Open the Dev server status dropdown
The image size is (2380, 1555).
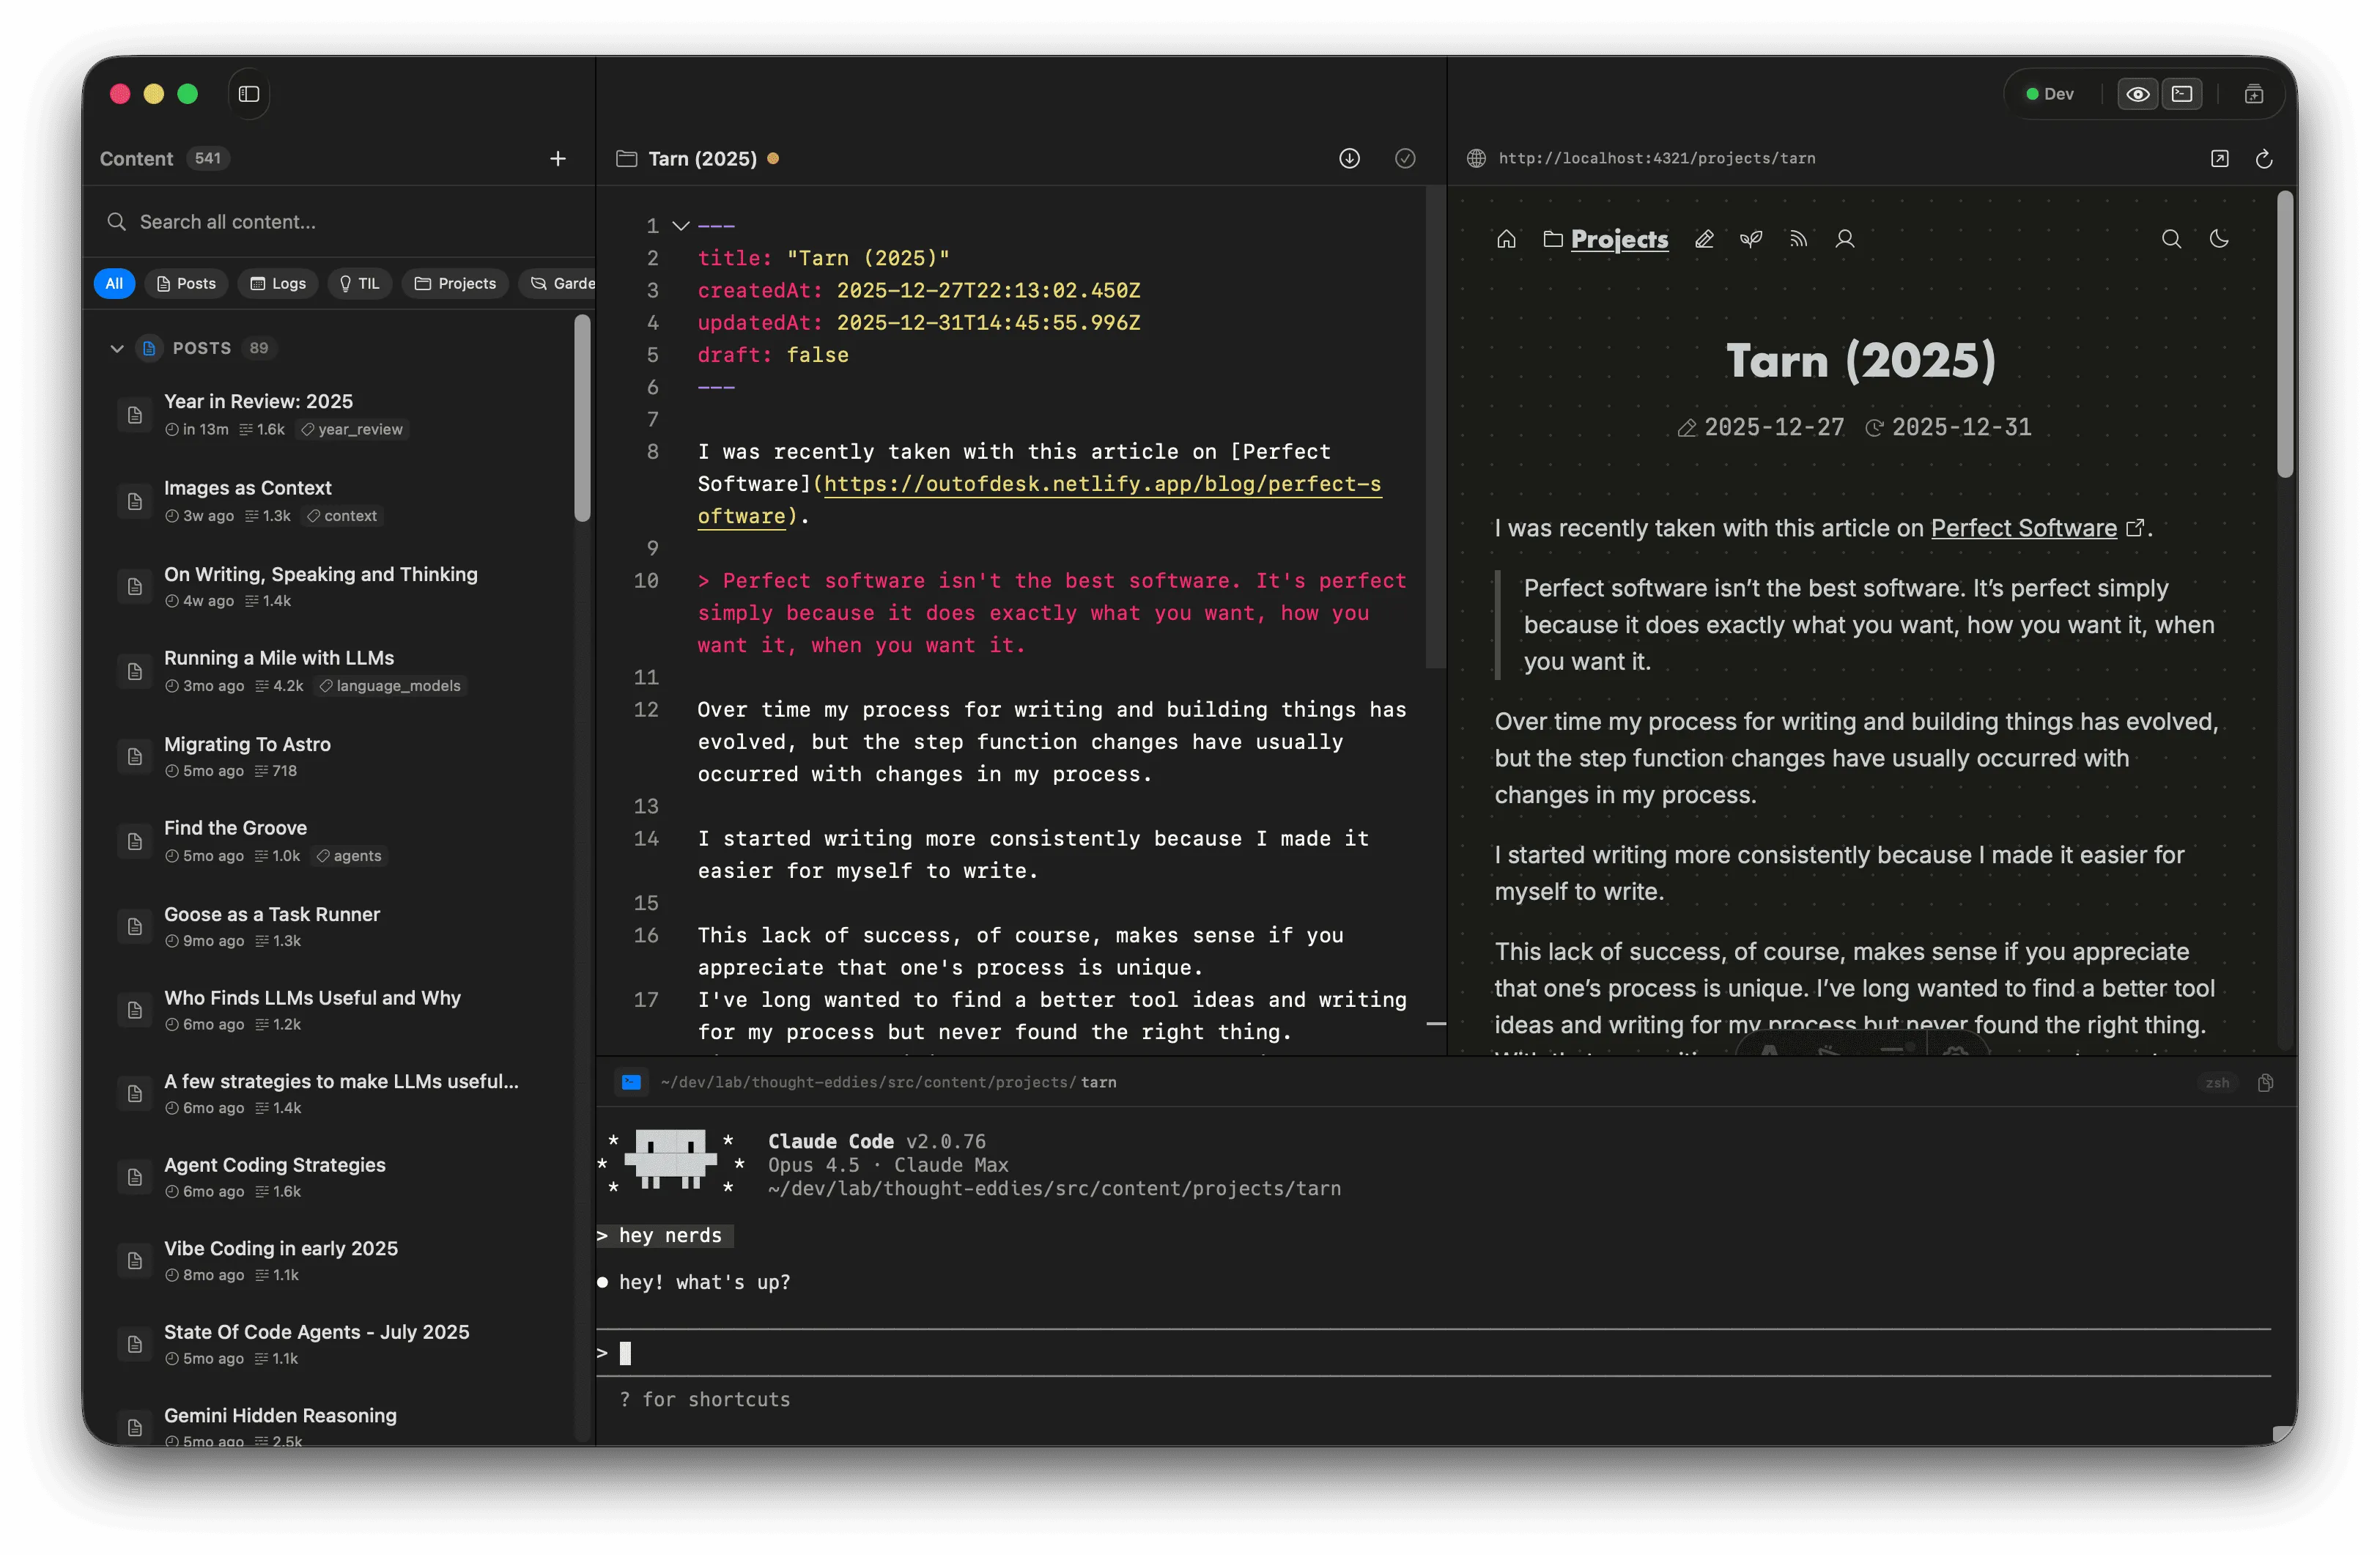pyautogui.click(x=2050, y=94)
